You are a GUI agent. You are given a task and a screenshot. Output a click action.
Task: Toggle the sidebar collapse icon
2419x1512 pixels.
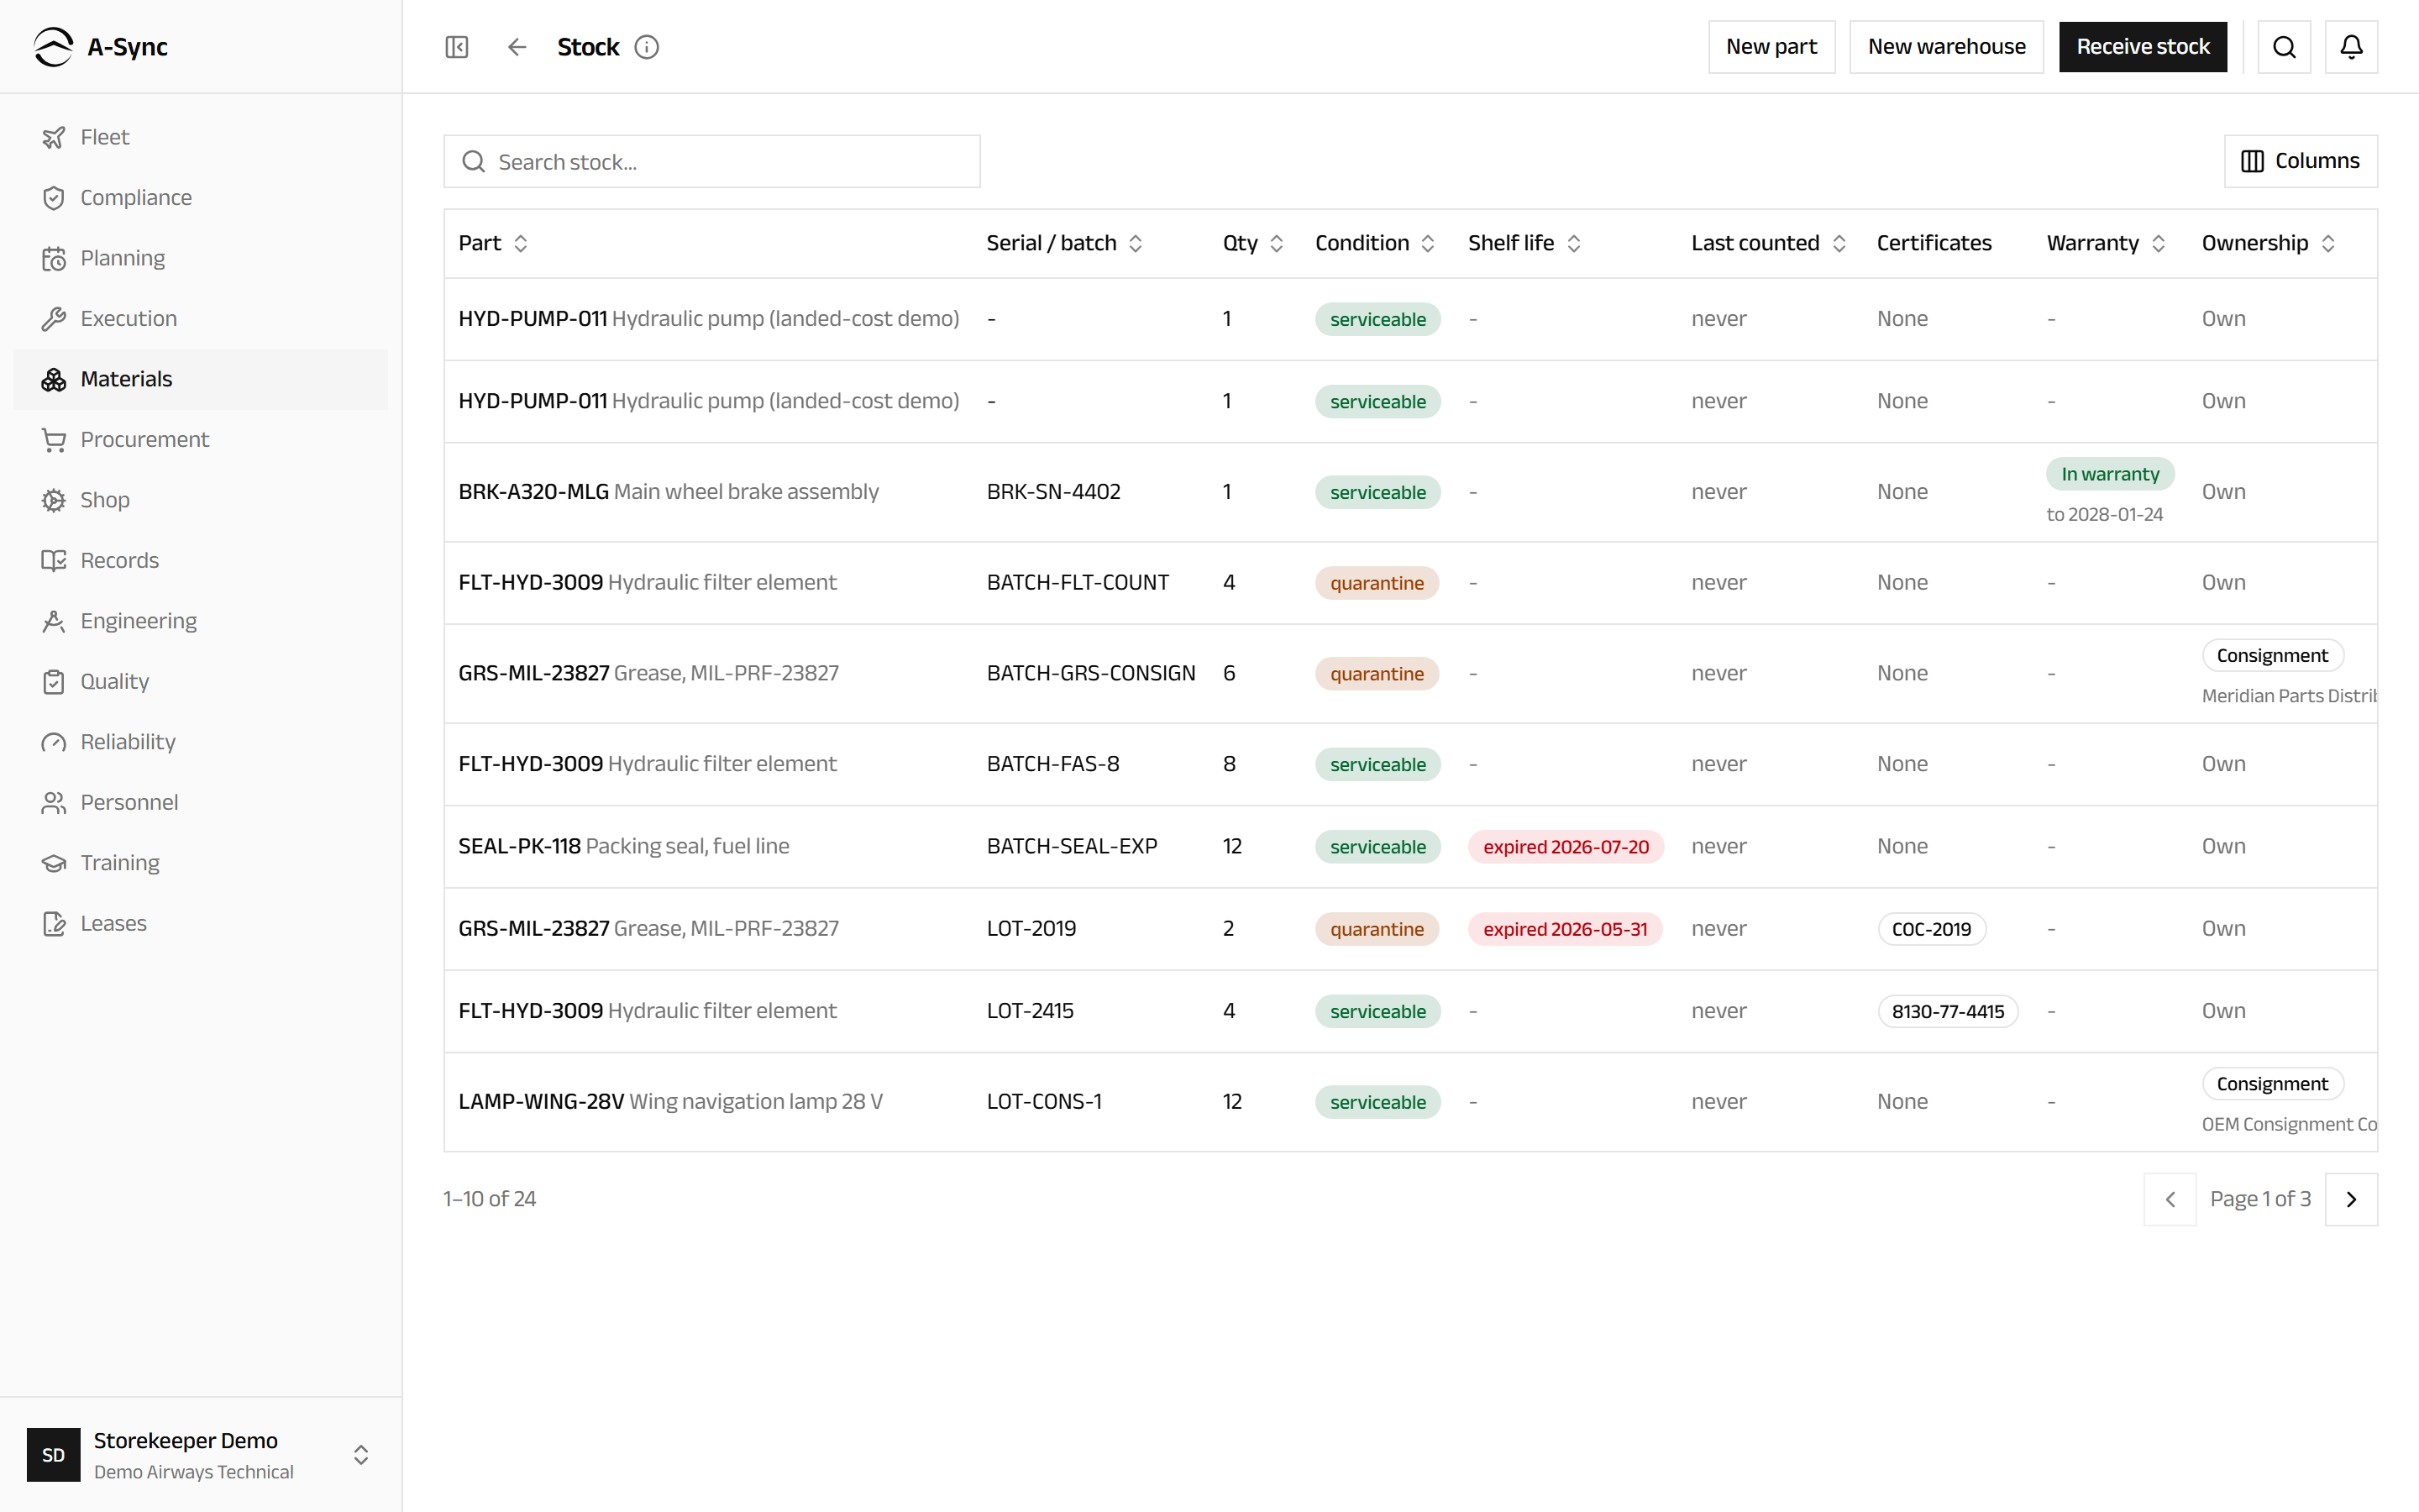point(457,47)
